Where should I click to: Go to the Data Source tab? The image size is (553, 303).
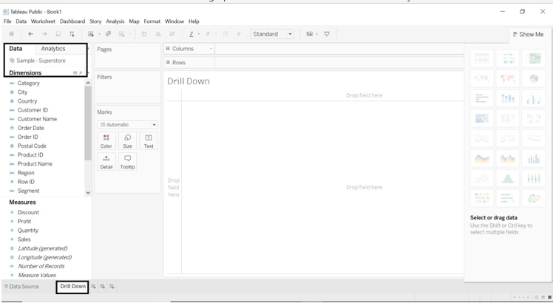tap(21, 287)
